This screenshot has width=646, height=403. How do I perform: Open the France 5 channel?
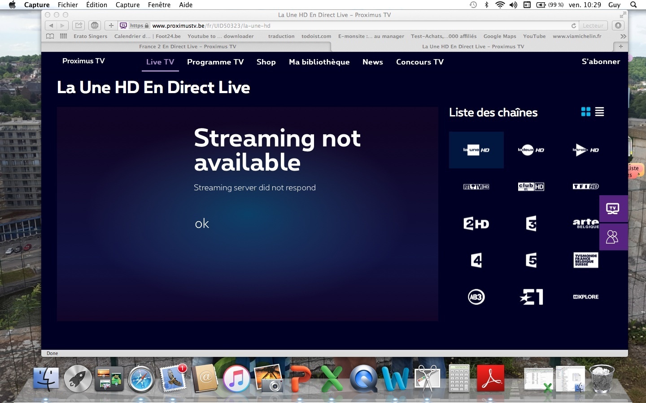(x=531, y=260)
